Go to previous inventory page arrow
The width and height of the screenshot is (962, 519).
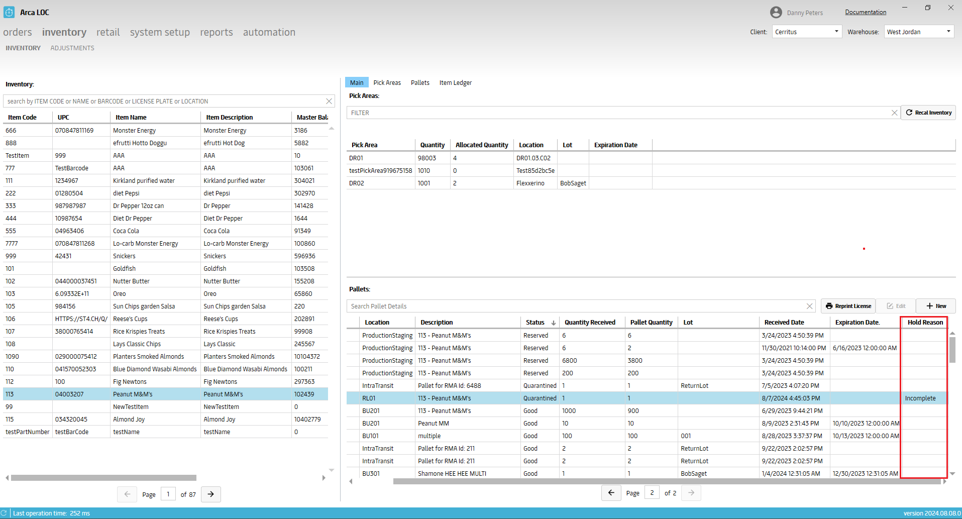coord(127,494)
